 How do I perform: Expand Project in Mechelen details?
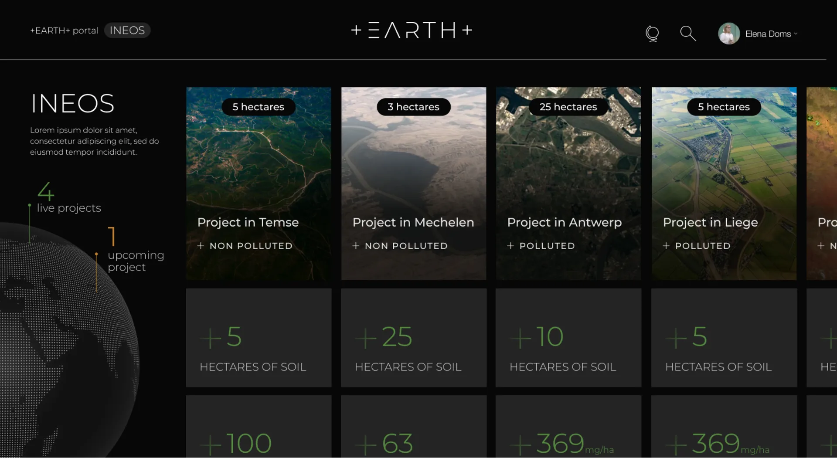(x=413, y=222)
